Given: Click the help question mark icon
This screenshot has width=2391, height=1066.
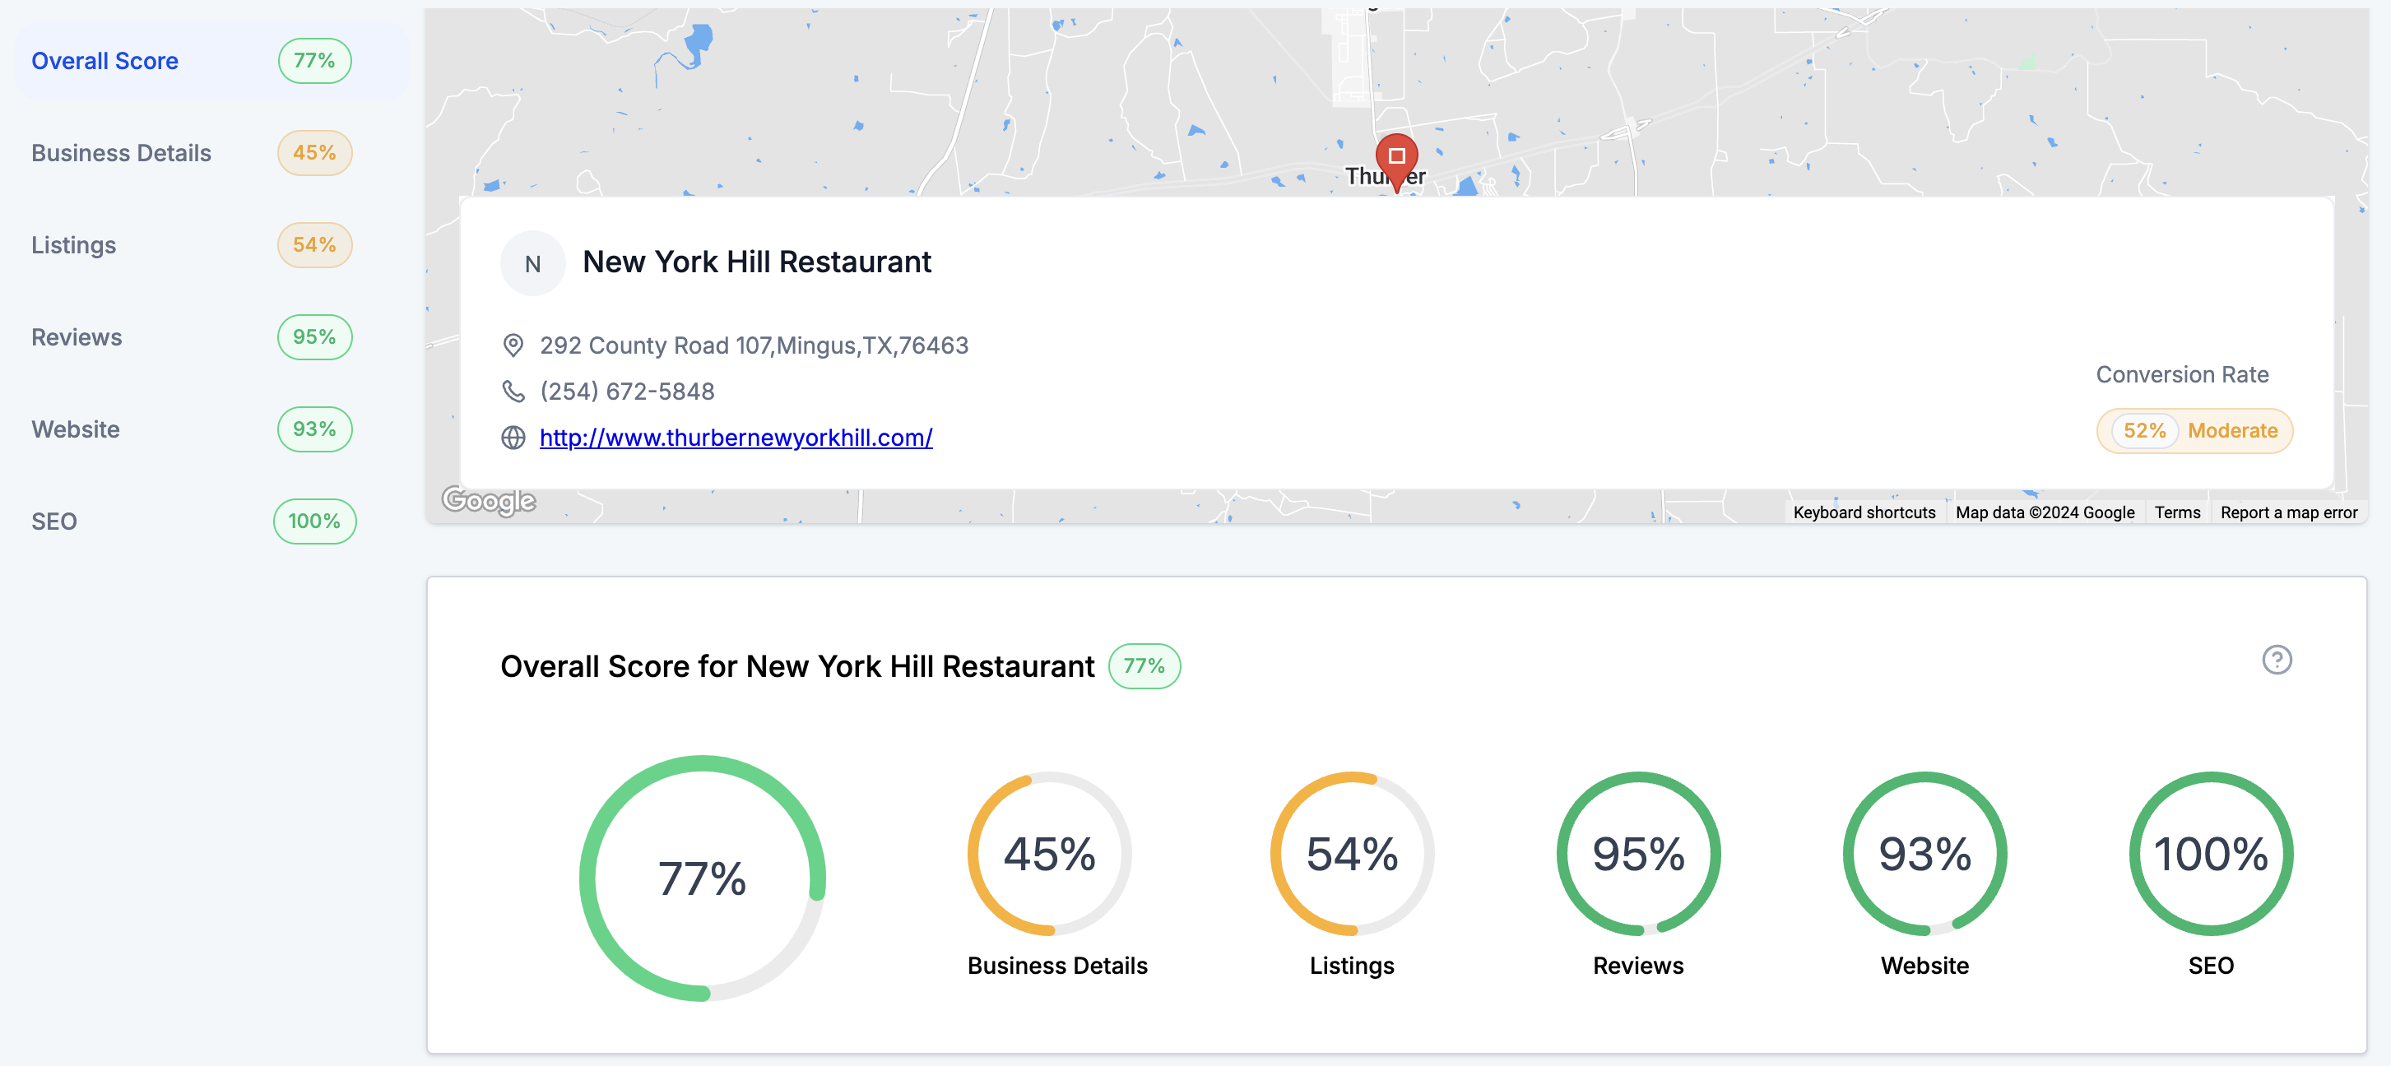Looking at the screenshot, I should (x=2276, y=660).
